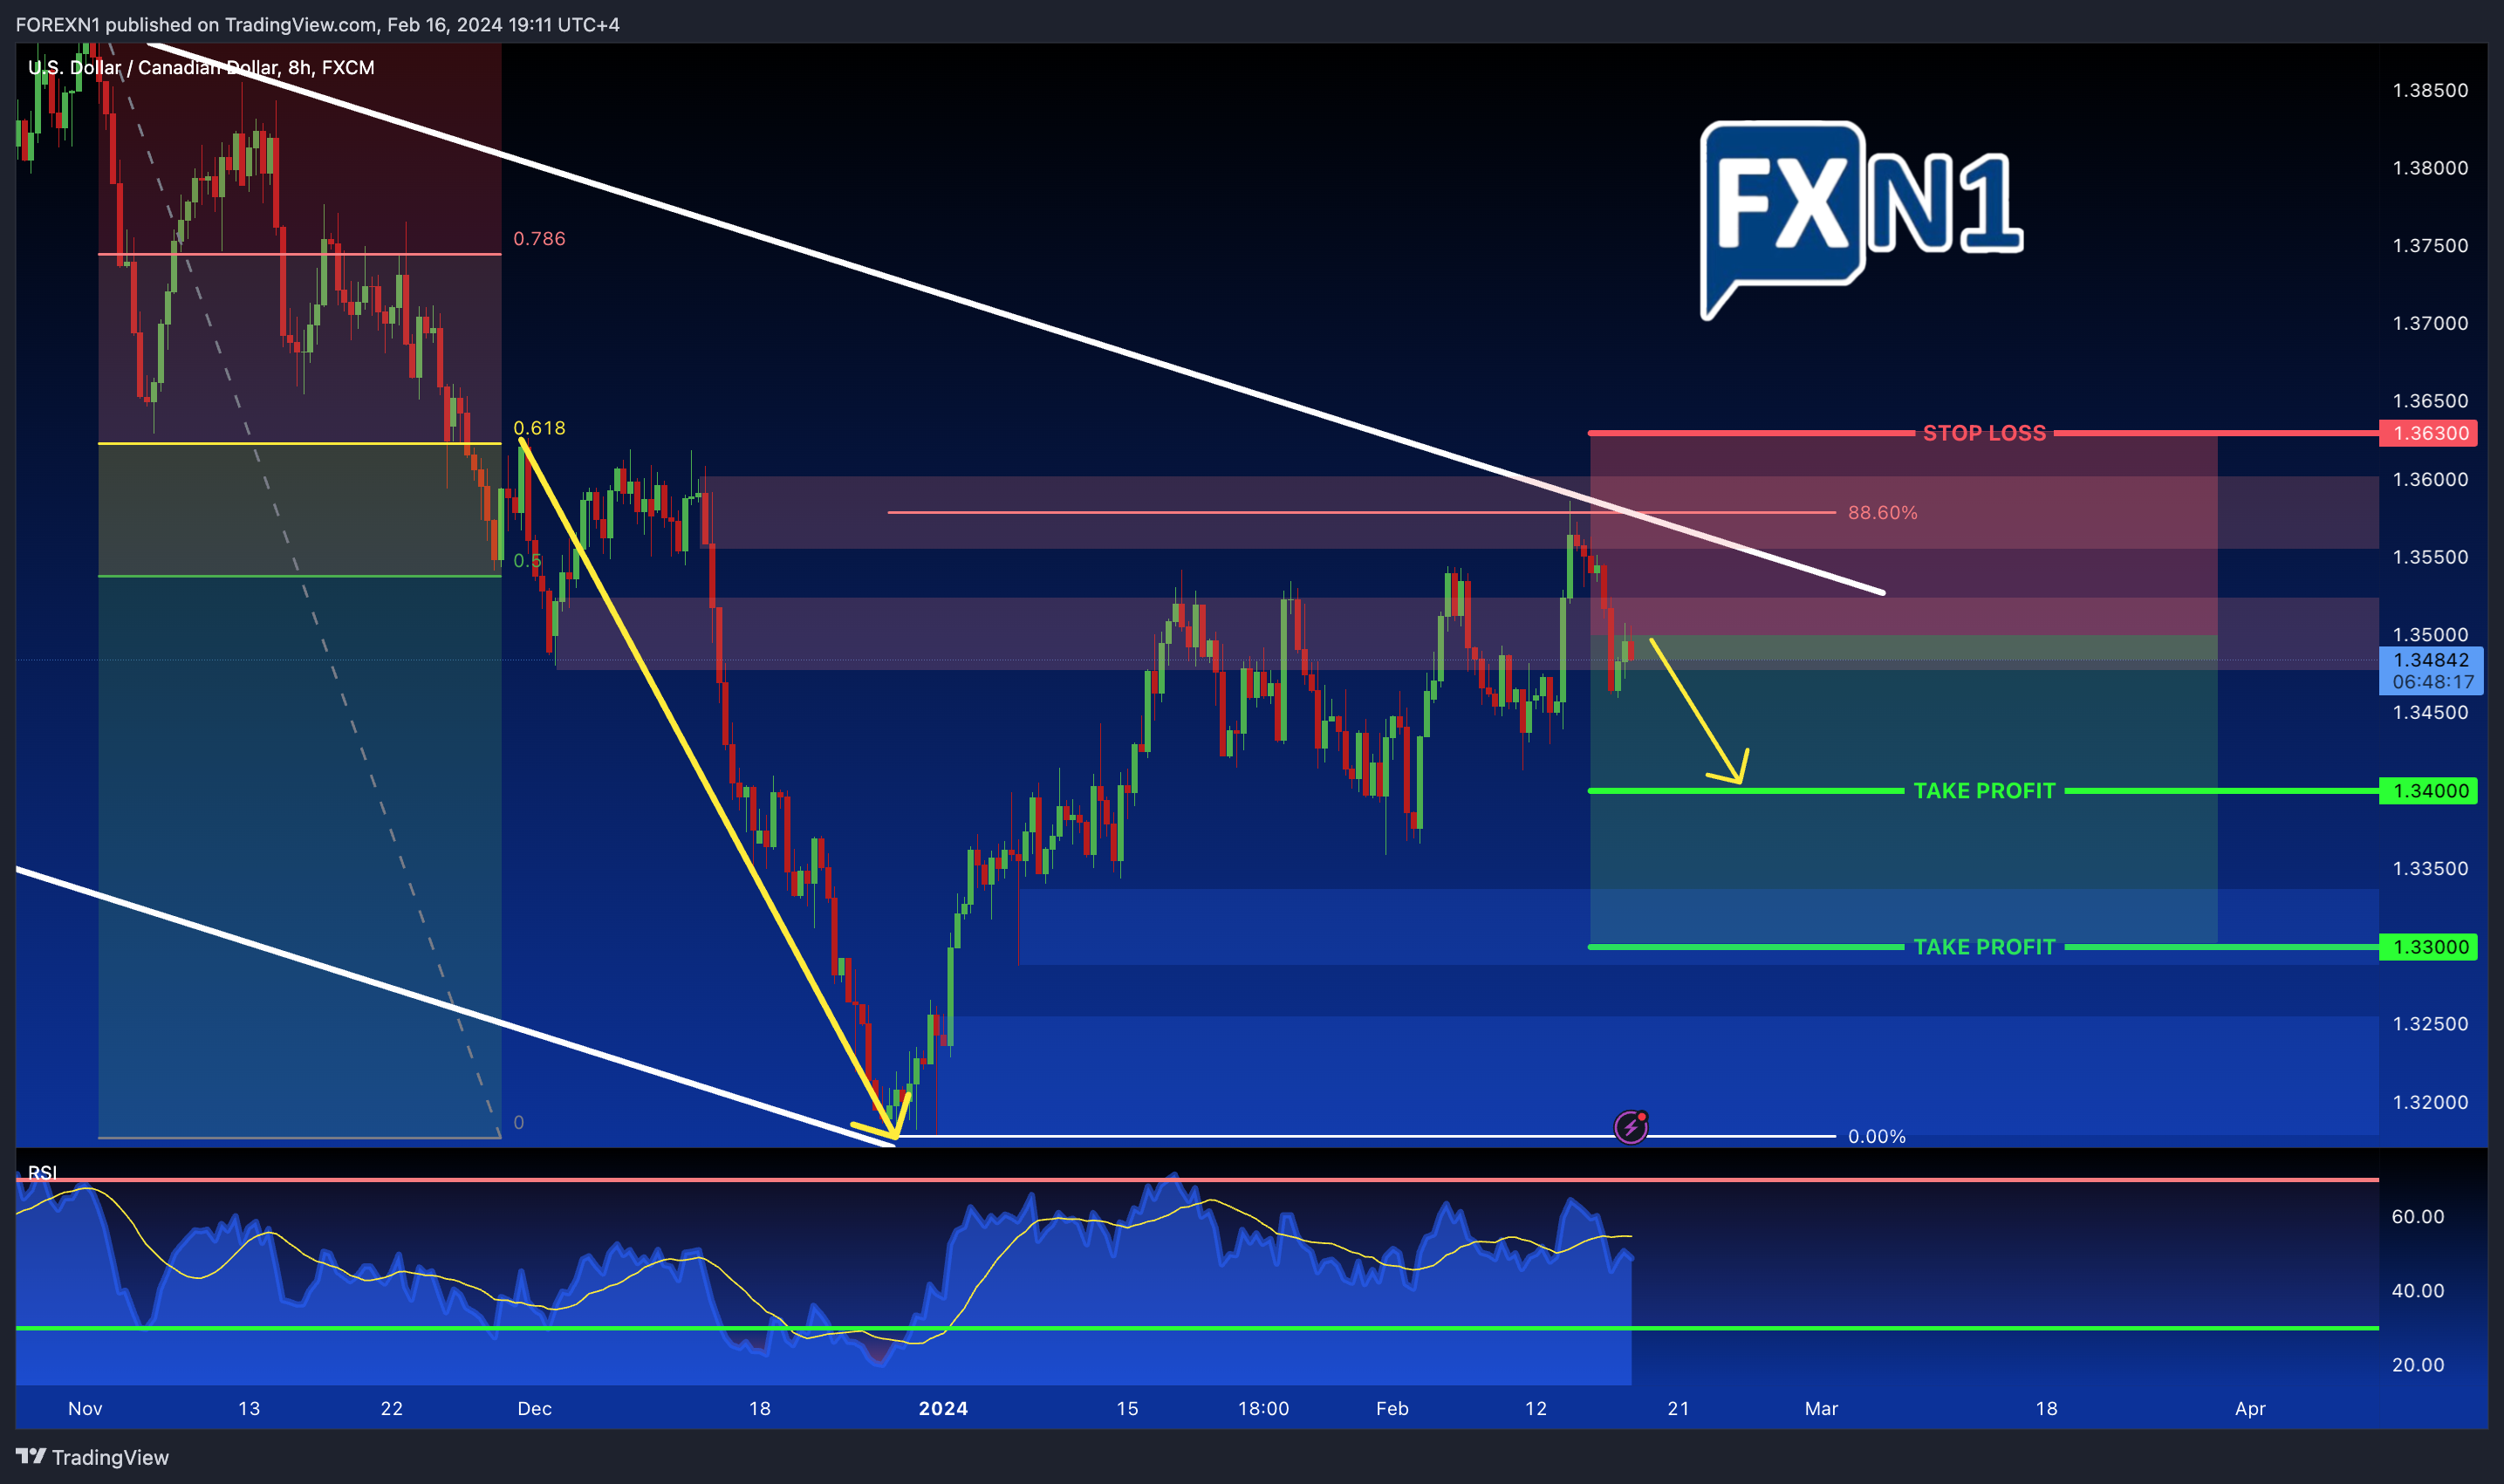
Task: Click the 0.00% retracement label
Action: [x=1876, y=1137]
